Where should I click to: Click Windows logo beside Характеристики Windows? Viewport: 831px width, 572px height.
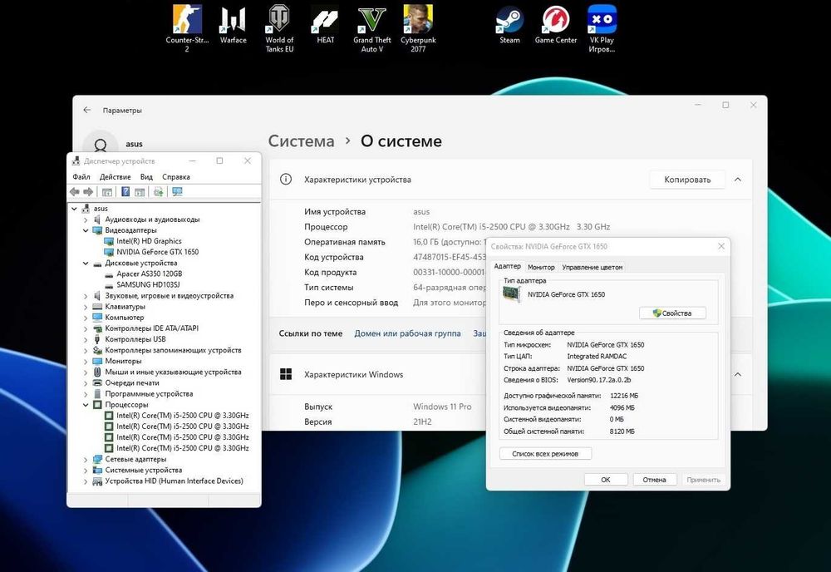pyautogui.click(x=286, y=374)
